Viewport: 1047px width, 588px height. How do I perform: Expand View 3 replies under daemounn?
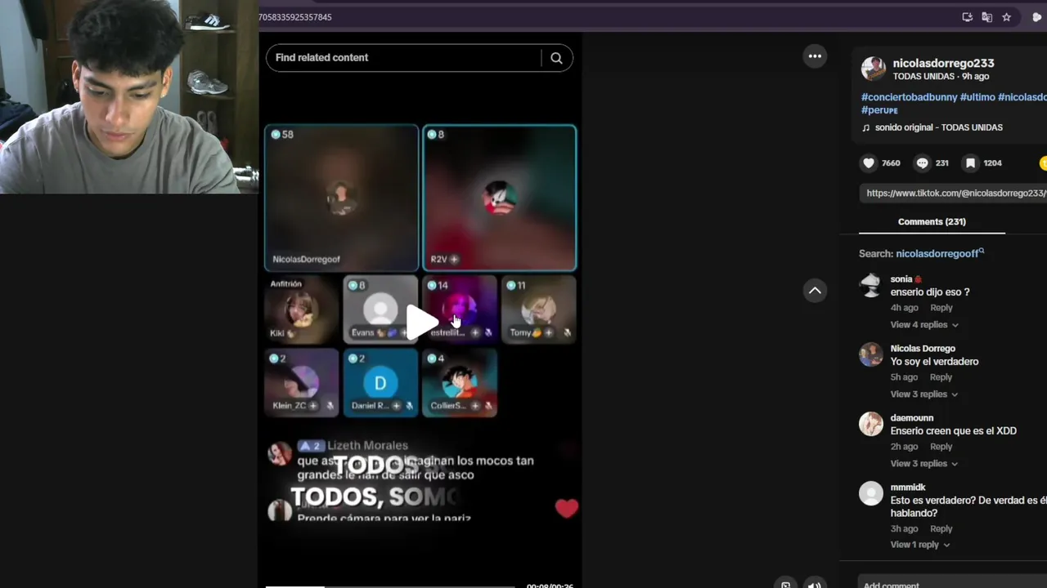click(x=924, y=464)
